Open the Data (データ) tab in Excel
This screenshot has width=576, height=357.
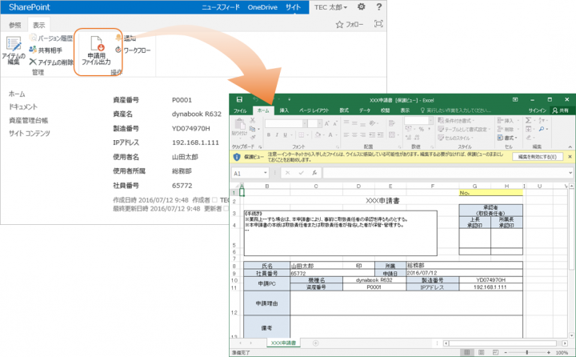point(365,110)
